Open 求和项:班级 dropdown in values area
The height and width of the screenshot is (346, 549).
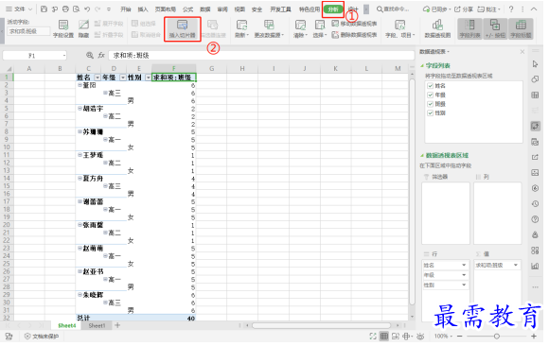pyautogui.click(x=516, y=266)
